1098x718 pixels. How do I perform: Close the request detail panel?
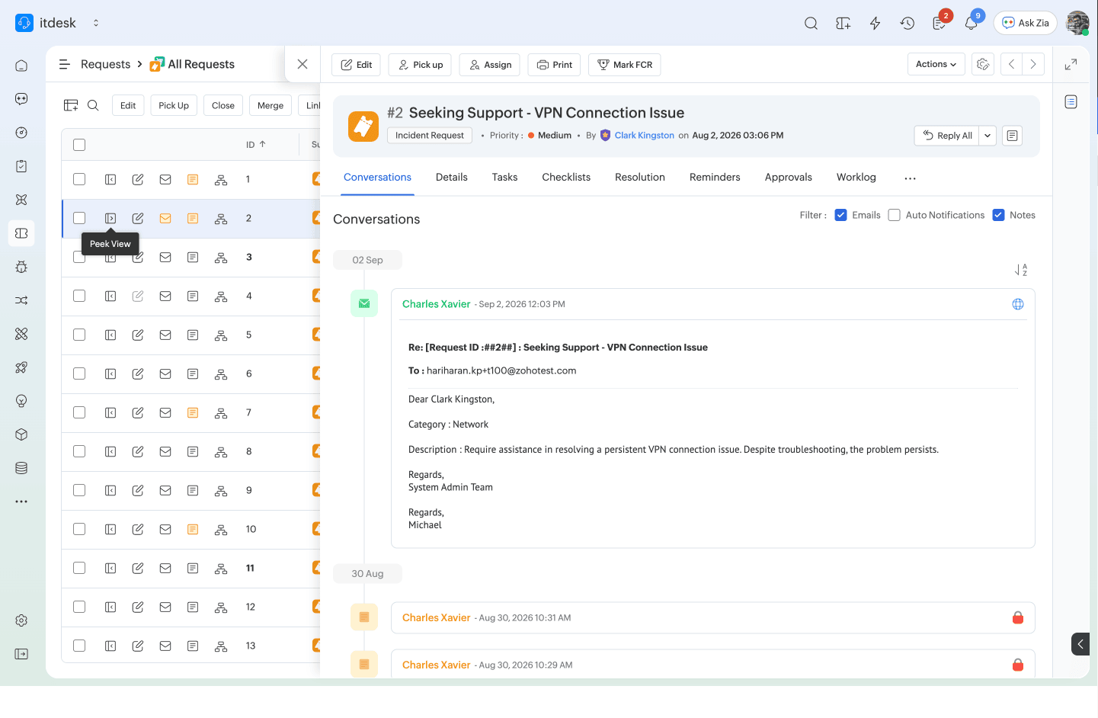coord(303,64)
